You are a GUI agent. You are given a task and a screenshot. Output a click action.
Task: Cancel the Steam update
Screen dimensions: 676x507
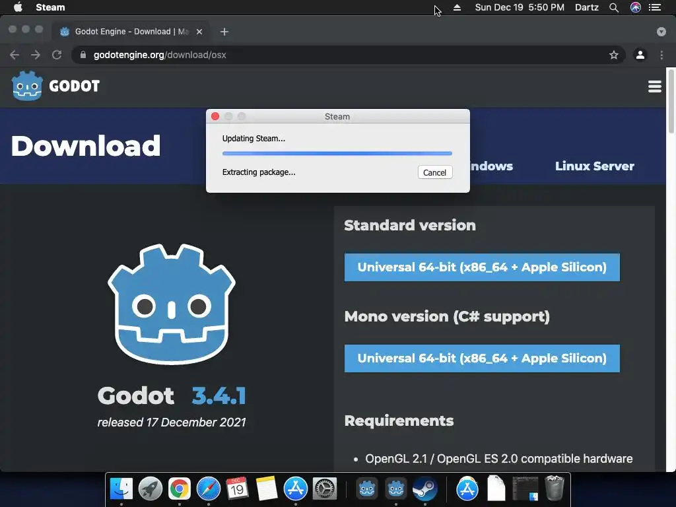434,172
